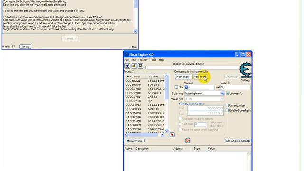The width and height of the screenshot is (304, 171).
Task: Click Active column header in cheat table
Action: pos(129,149)
